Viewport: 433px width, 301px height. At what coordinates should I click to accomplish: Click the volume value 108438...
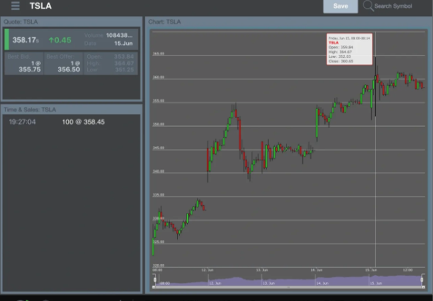(x=119, y=36)
